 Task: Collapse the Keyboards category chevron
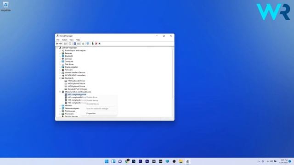[60, 78]
